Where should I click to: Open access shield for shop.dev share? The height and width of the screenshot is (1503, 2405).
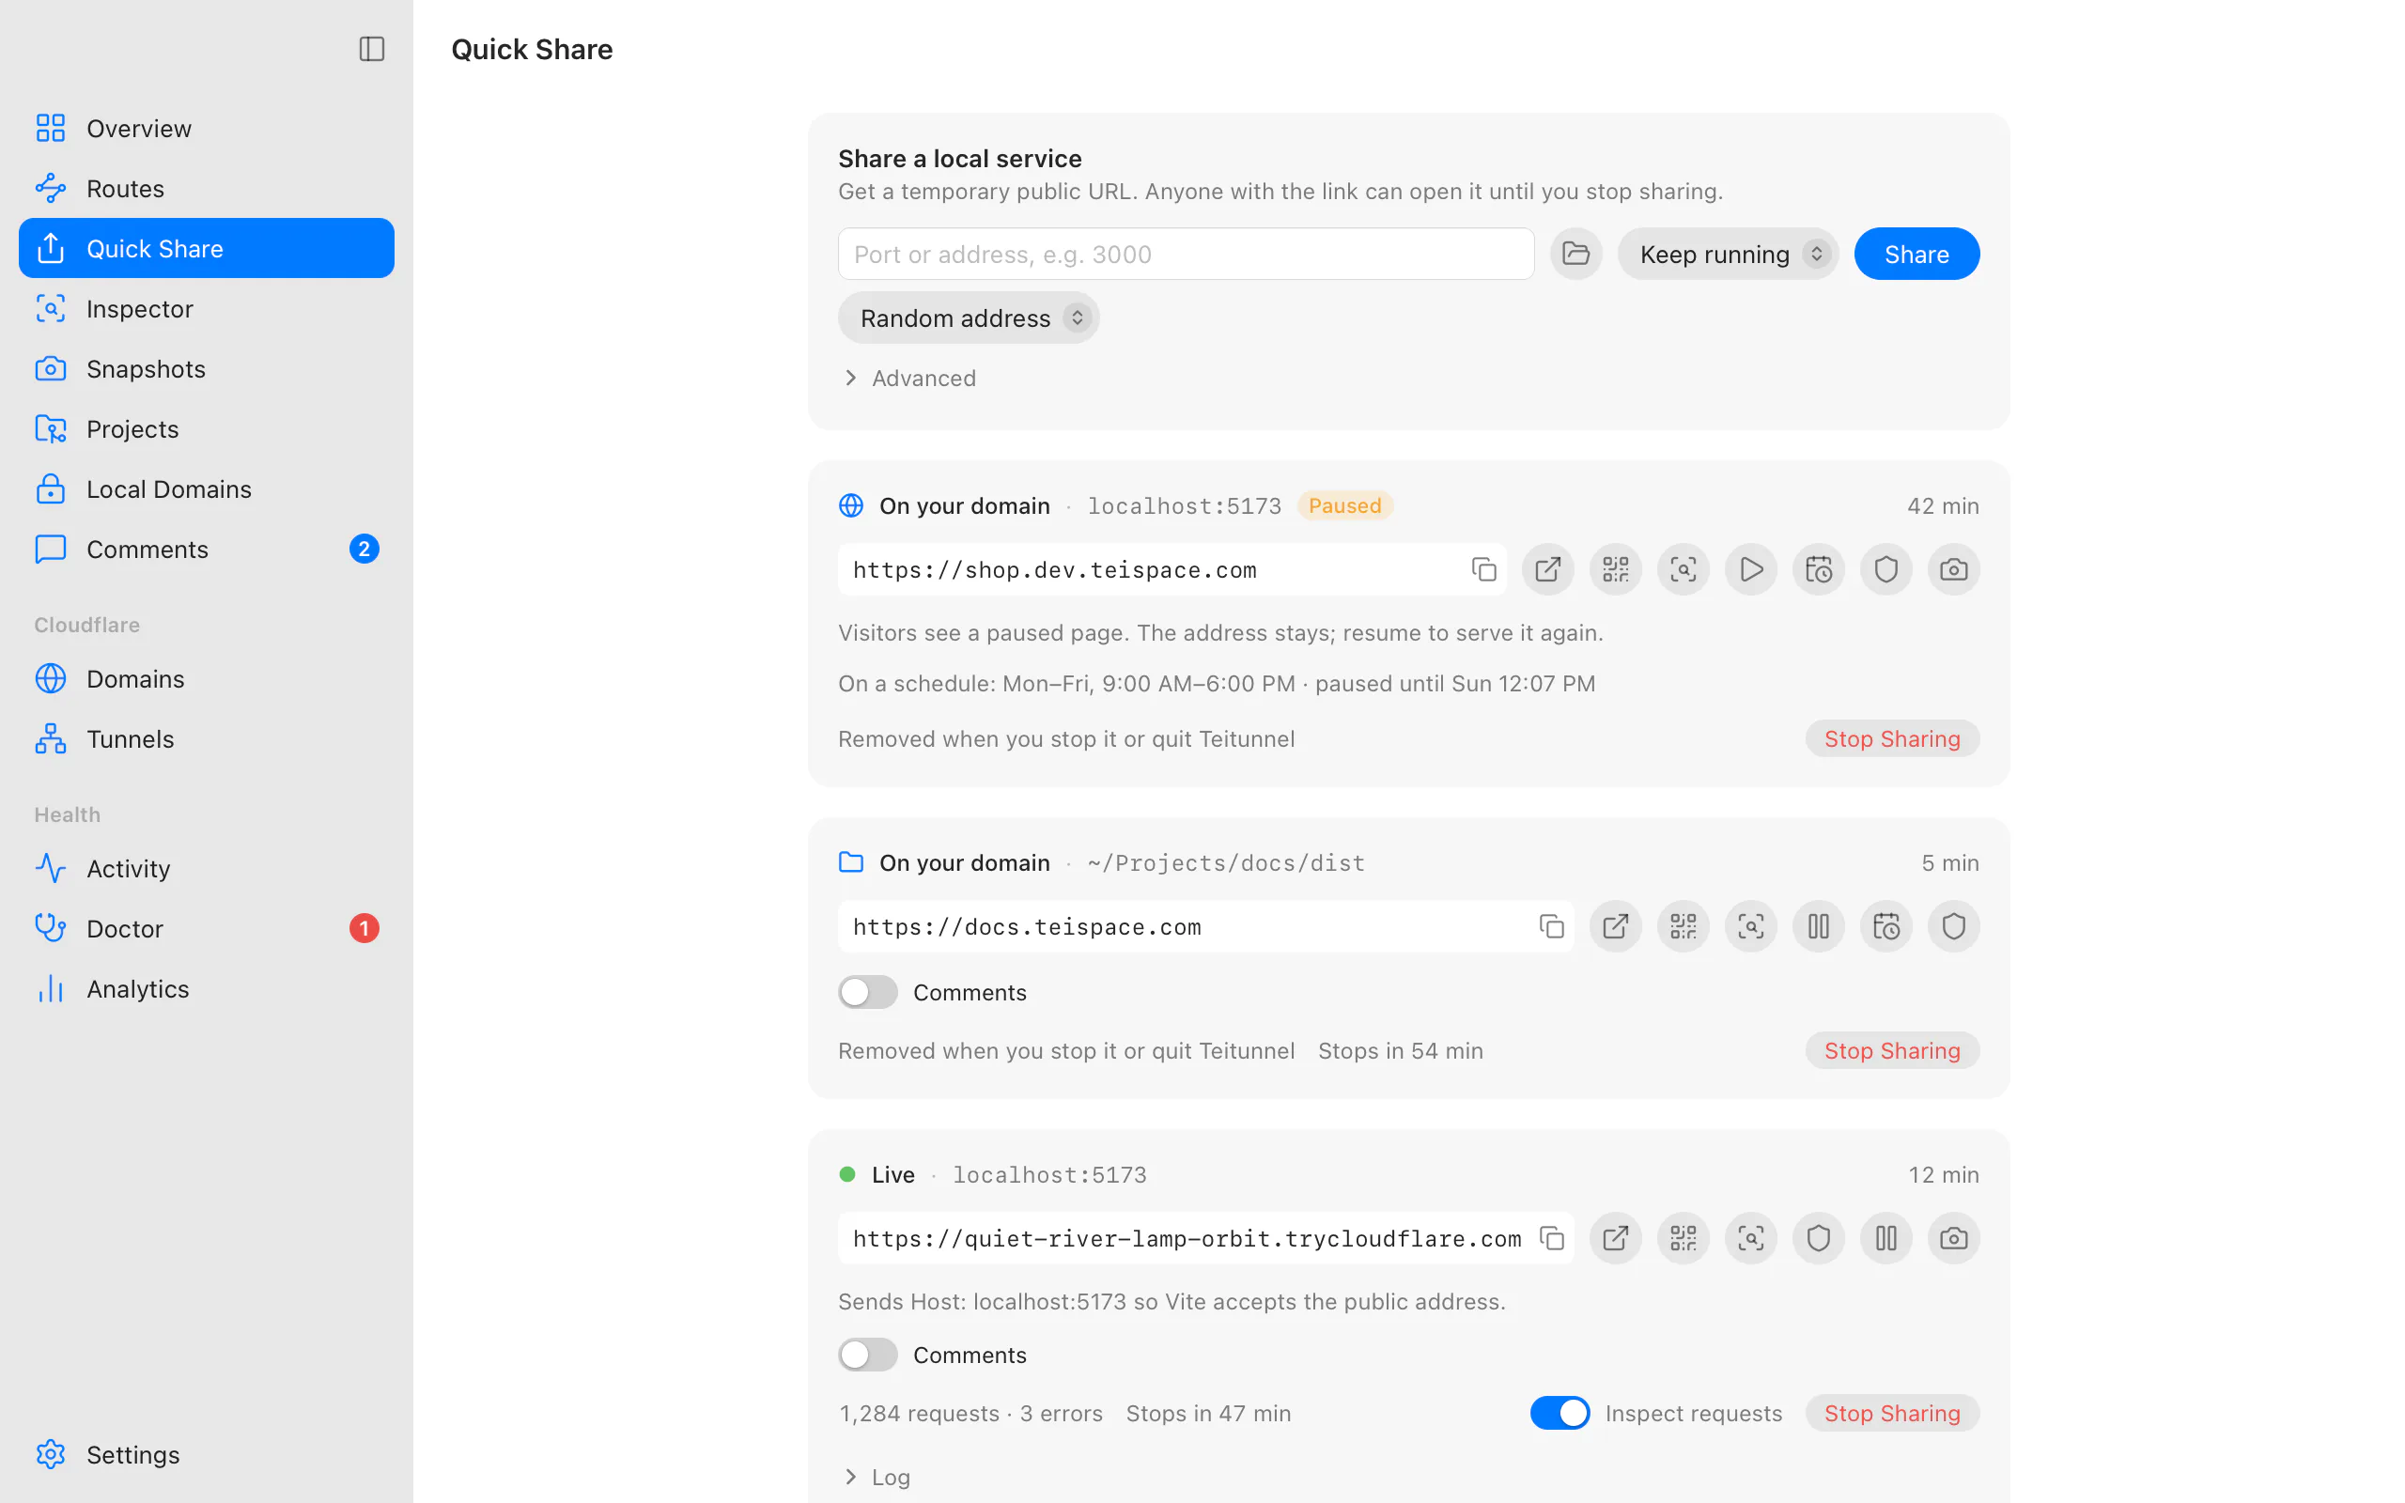(1885, 569)
